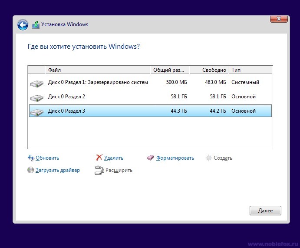Image resolution: width=300 pixels, height=248 pixels.
Task: Click the drive icon of Диск 0 Раздел 2
Action: coord(37,97)
